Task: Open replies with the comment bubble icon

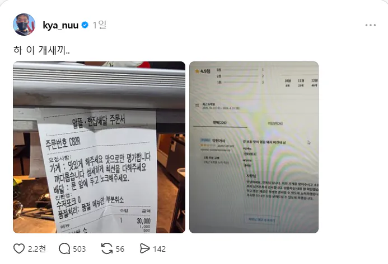Action: [64, 249]
